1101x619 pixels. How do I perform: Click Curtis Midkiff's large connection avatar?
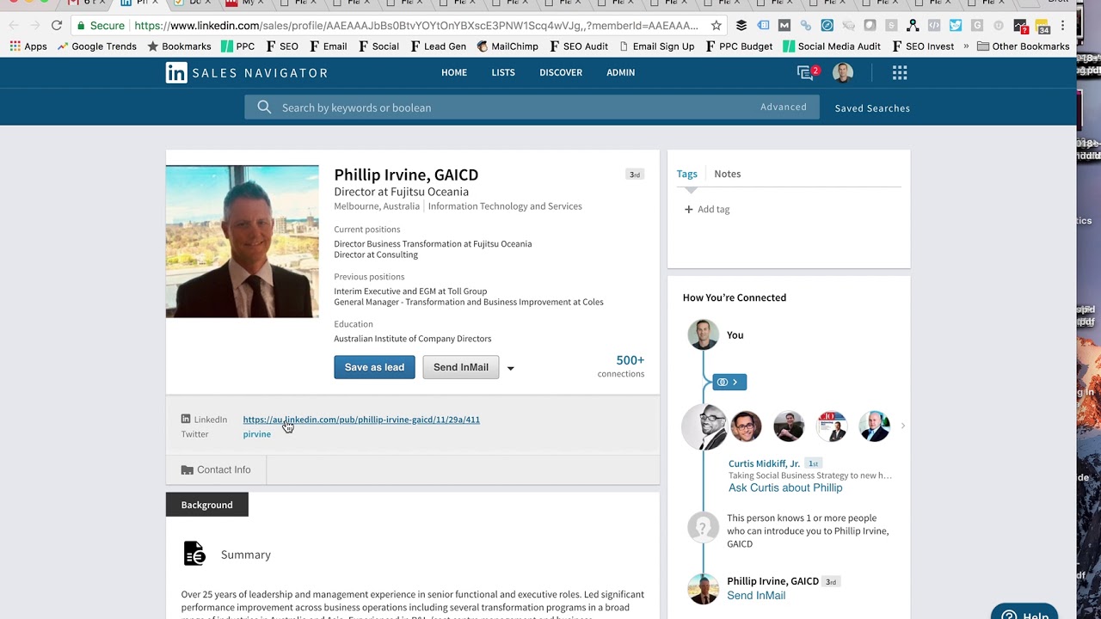(704, 426)
